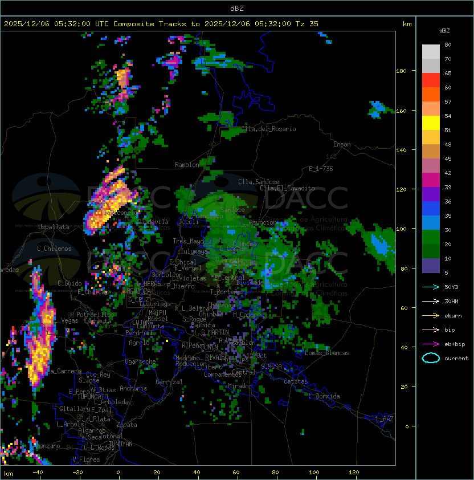Click the 180 km vertical axis tick label

[401, 71]
